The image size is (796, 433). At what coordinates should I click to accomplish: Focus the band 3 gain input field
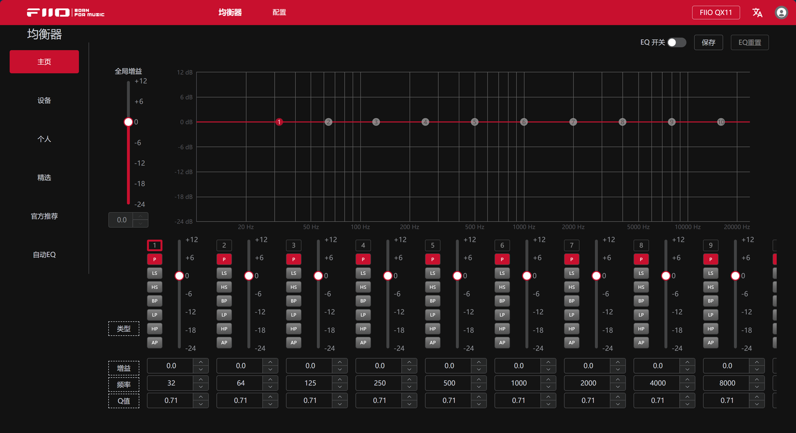[x=310, y=366]
